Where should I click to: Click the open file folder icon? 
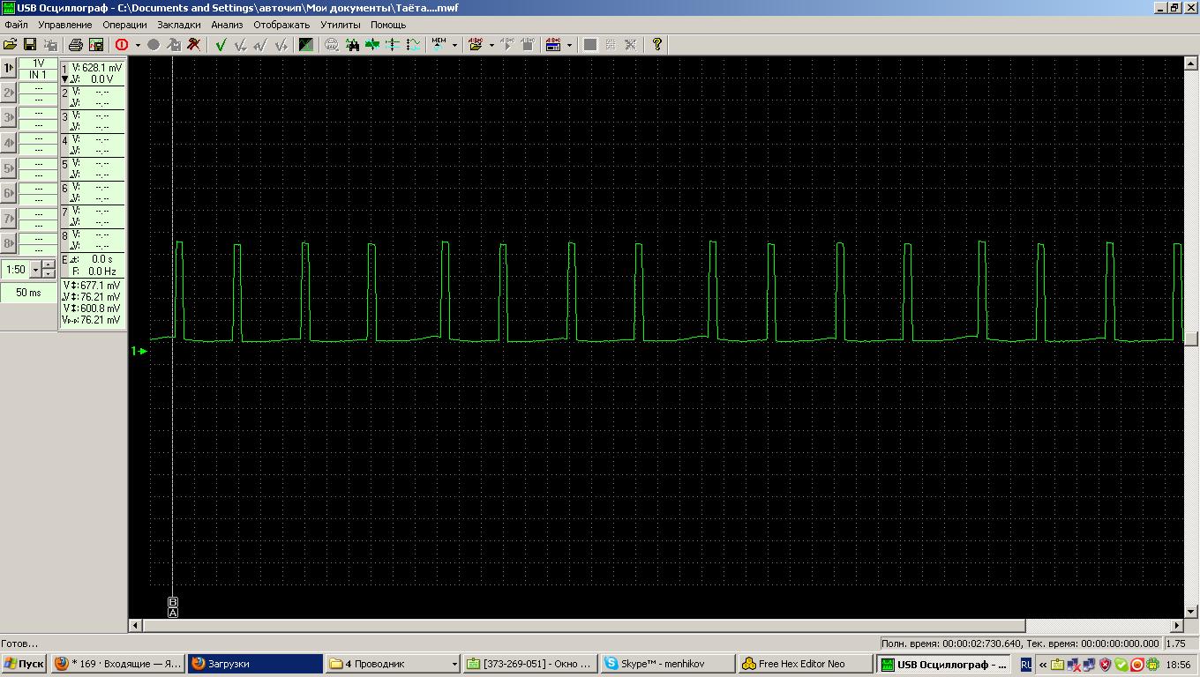click(x=11, y=44)
